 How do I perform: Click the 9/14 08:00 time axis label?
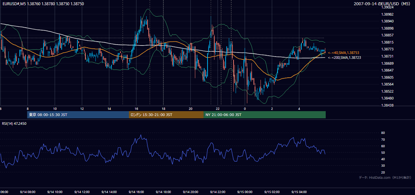(x=28, y=192)
